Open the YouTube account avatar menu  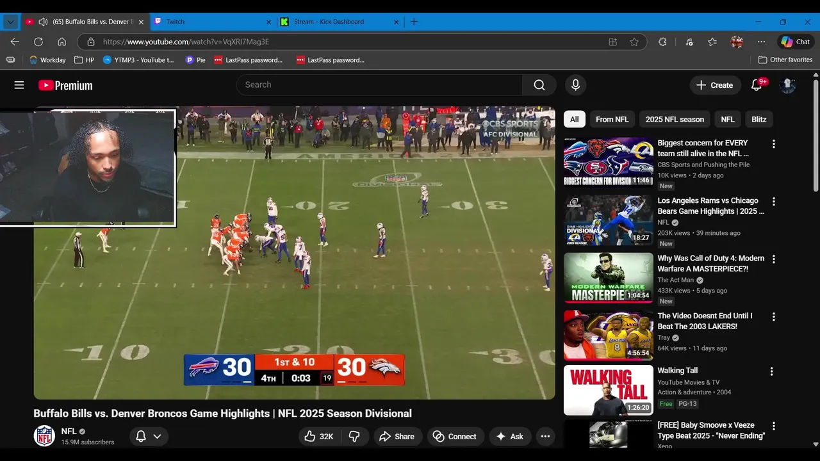(788, 85)
